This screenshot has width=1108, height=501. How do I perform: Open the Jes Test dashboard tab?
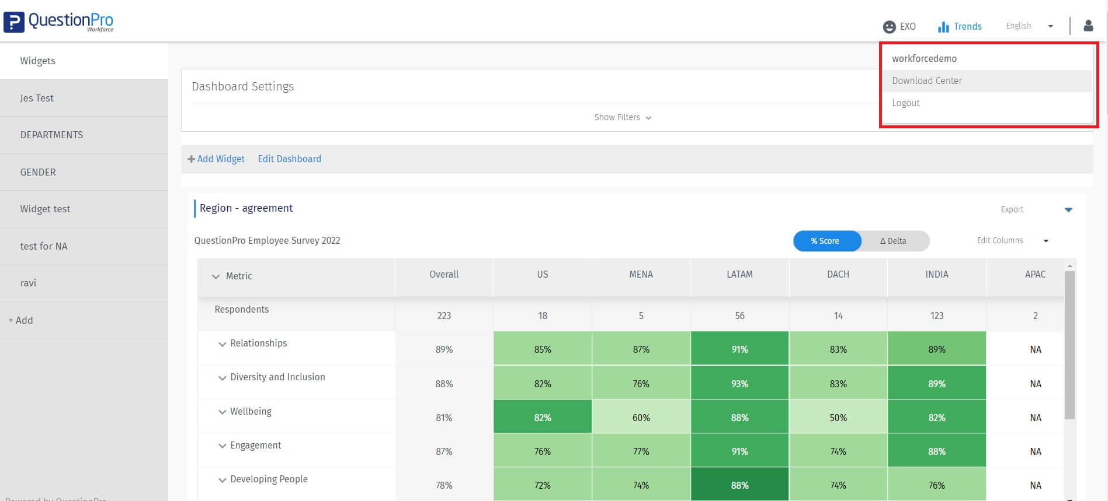click(84, 98)
